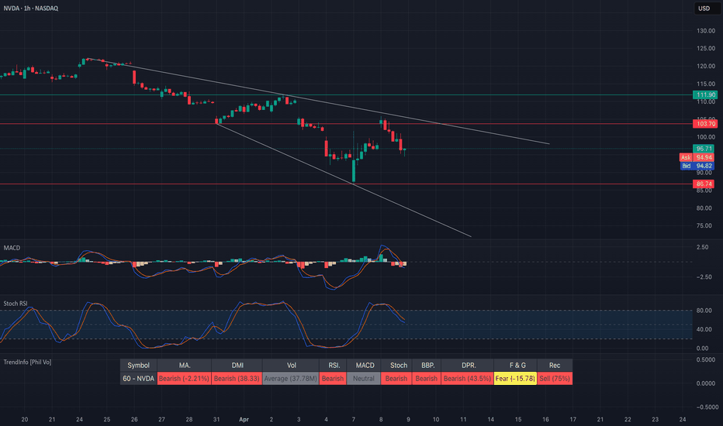Select the 86.74 red price label
Viewport: 723px width, 426px height.
pyautogui.click(x=704, y=184)
